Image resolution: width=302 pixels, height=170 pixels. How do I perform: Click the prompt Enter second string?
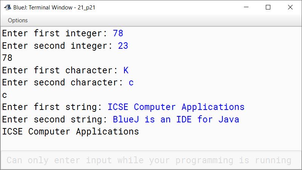[x=54, y=119]
